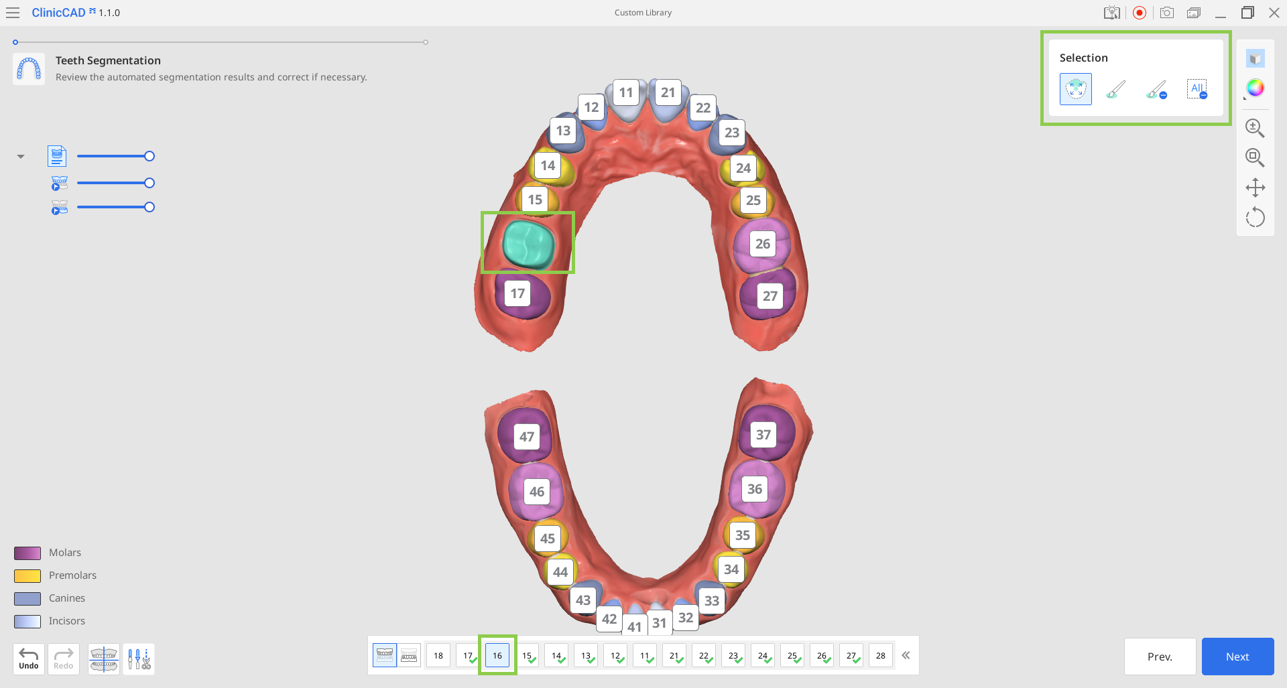Adjust the lower scan opacity slider
Image resolution: width=1287 pixels, height=688 pixels.
click(x=116, y=207)
